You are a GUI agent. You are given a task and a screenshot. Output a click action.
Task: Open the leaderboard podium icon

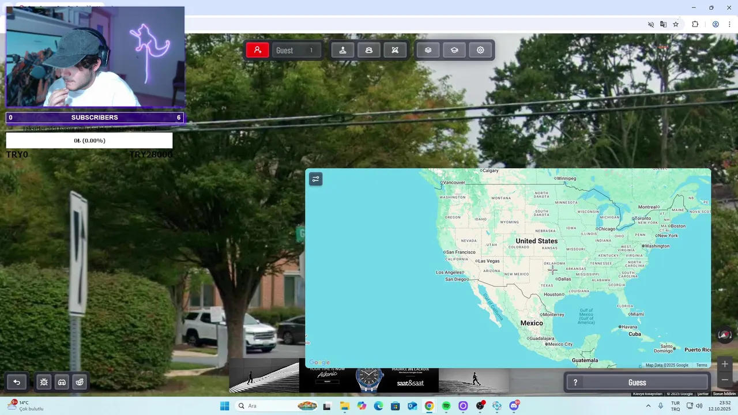342,50
